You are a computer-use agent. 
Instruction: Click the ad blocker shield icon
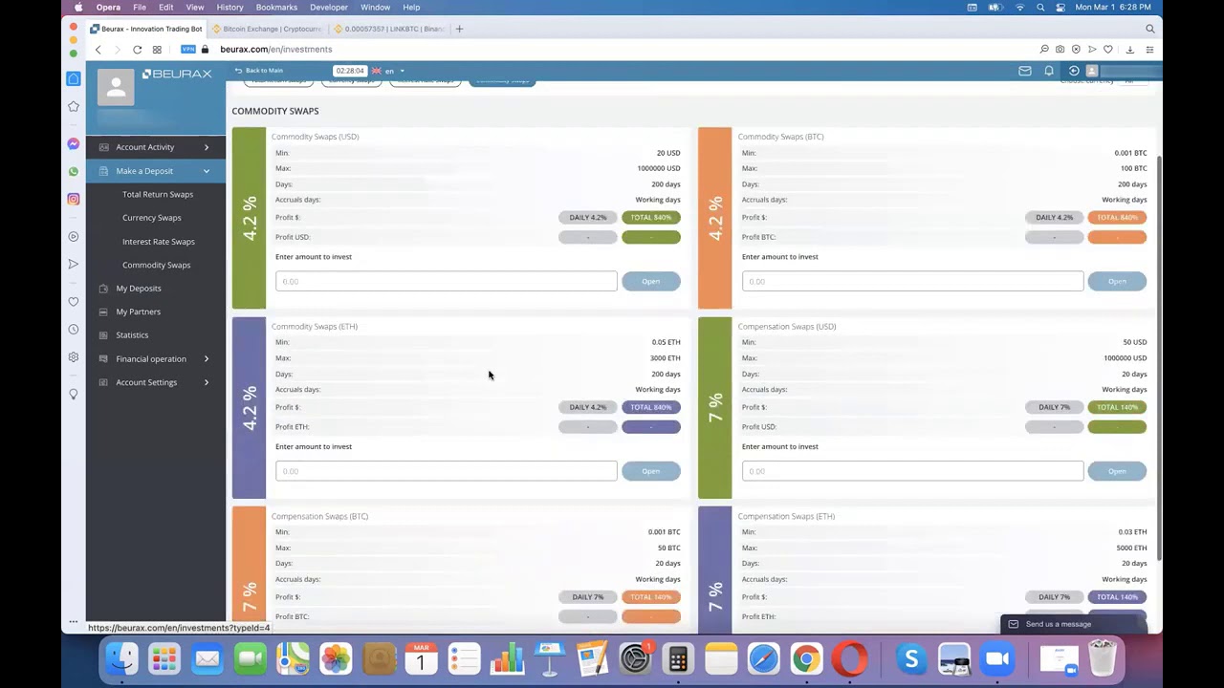[x=1076, y=50]
